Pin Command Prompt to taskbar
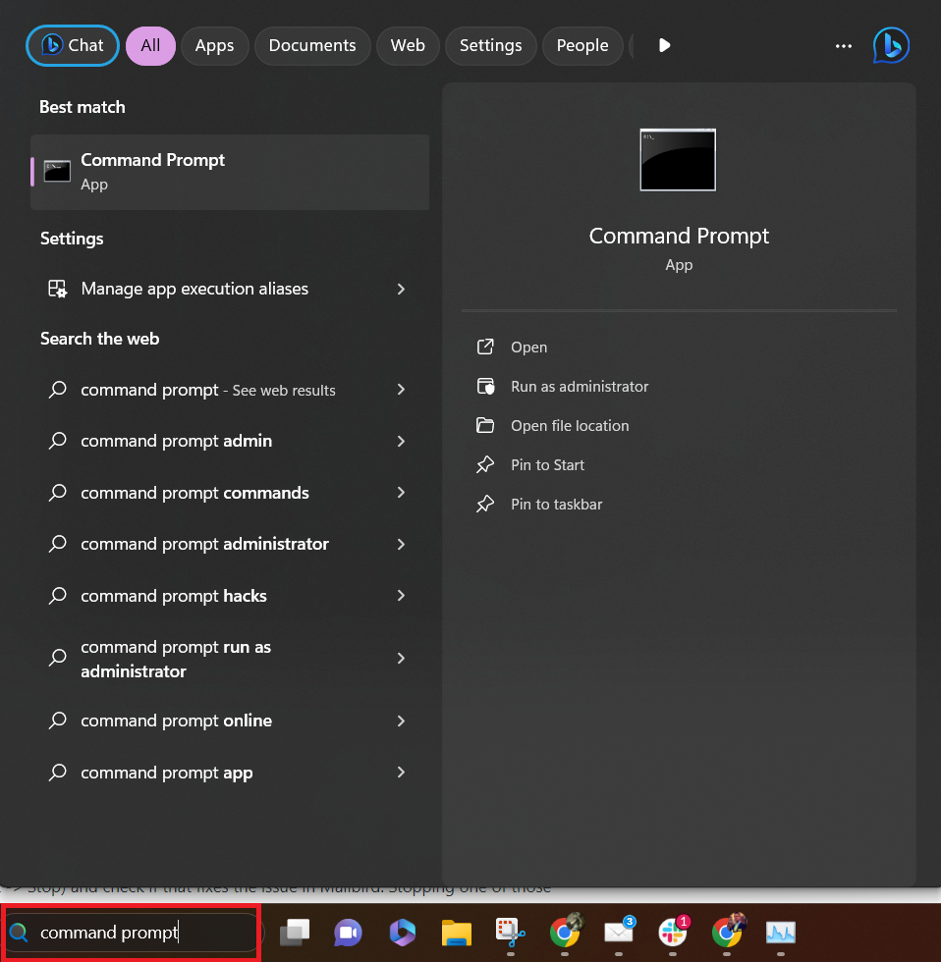The image size is (941, 962). tap(556, 505)
